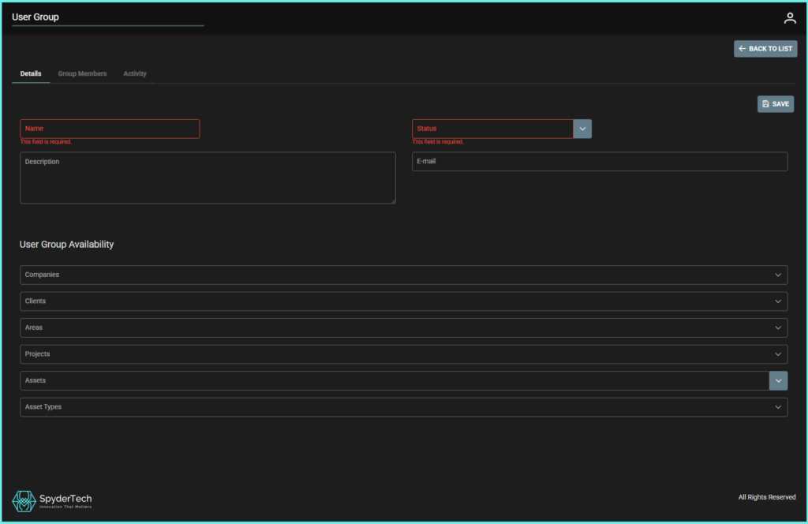Expand the Areas dropdown
808x524 pixels.
tap(403, 327)
